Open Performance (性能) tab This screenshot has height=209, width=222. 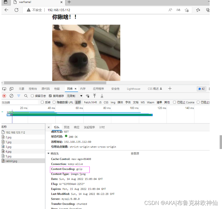tap(57, 89)
